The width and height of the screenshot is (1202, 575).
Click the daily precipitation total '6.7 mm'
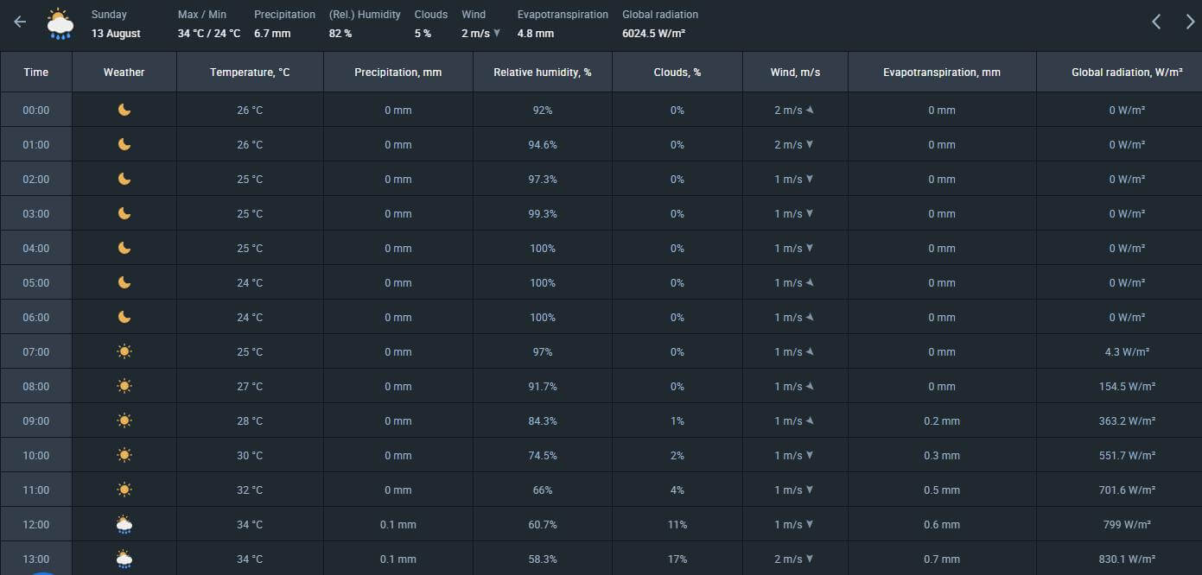click(x=272, y=34)
